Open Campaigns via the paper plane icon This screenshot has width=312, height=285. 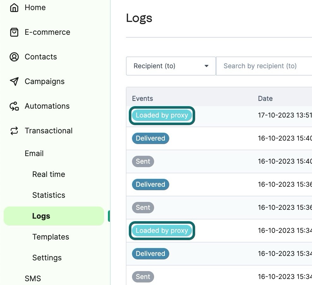pos(14,81)
